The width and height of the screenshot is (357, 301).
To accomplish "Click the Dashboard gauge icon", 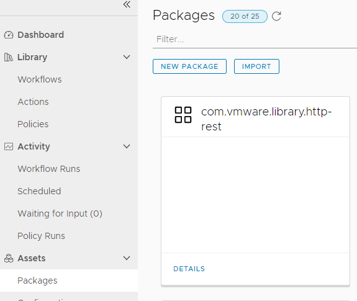I will 9,35.
